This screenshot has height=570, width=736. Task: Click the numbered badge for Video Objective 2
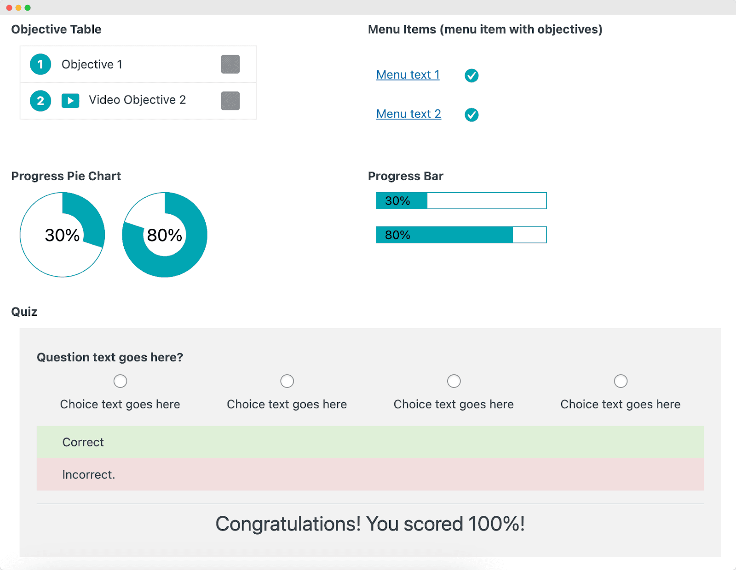[40, 100]
